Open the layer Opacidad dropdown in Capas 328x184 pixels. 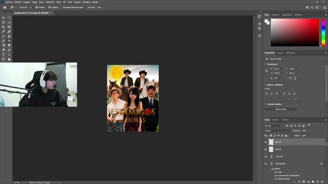click(x=309, y=131)
